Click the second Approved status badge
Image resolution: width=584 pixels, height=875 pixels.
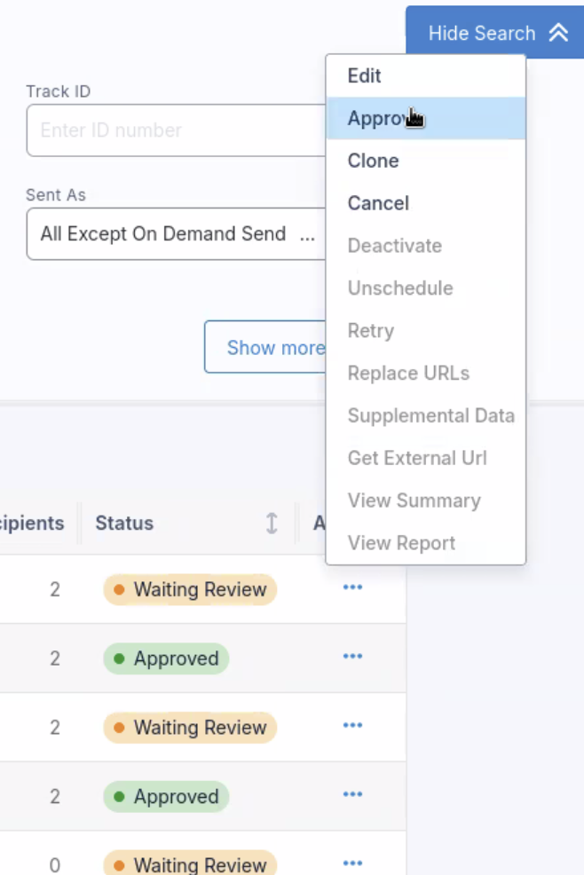coord(166,797)
